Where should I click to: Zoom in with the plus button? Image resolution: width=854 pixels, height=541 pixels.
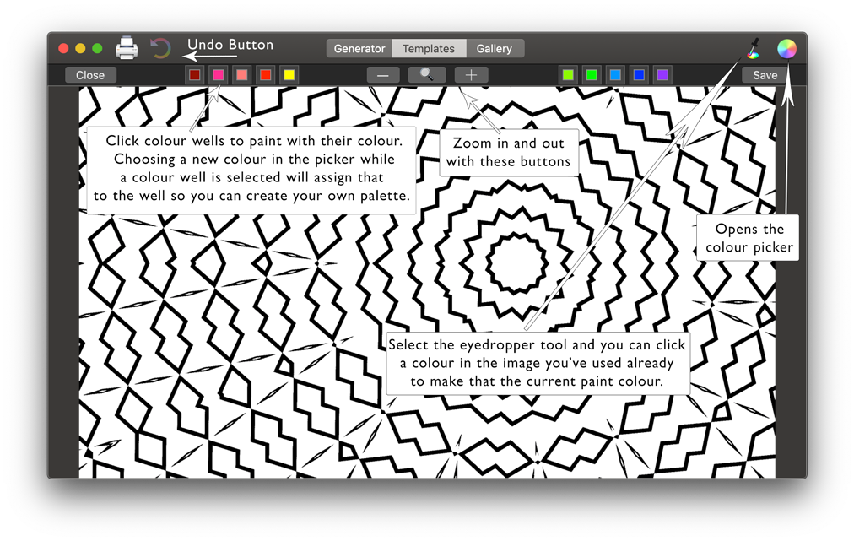pyautogui.click(x=471, y=75)
